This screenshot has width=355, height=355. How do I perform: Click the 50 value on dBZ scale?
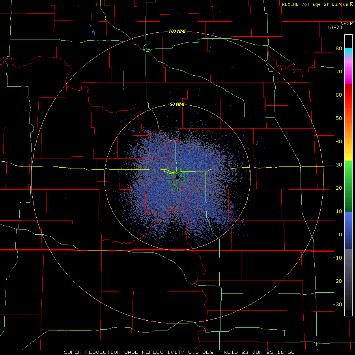[339, 118]
